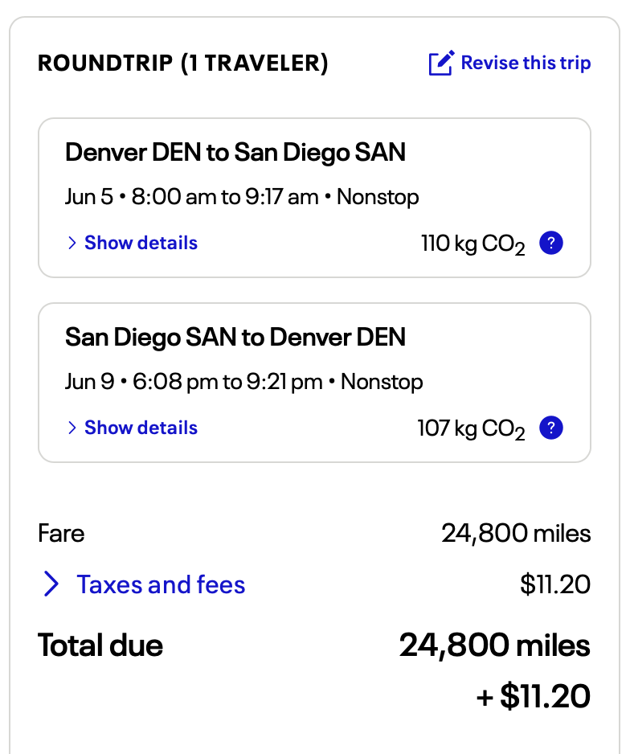Click the 107 kg CO2 emissions text
Viewport: 630px width, 754px height.
(x=471, y=428)
